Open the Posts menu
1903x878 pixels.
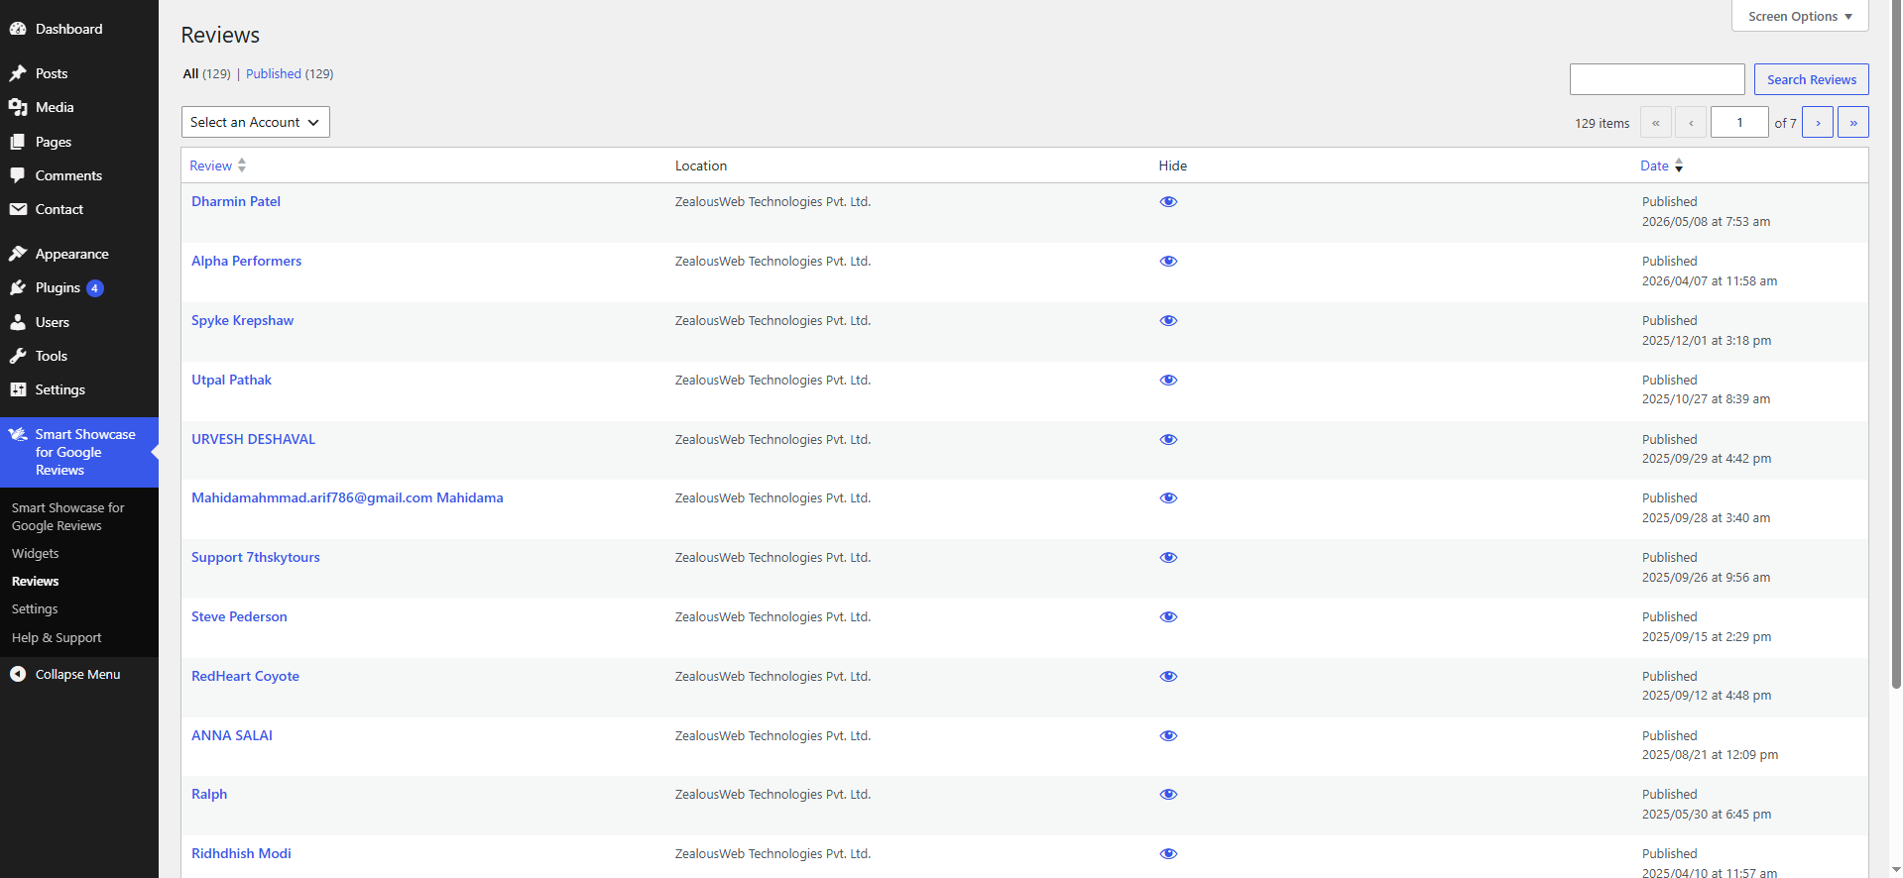[x=52, y=73]
